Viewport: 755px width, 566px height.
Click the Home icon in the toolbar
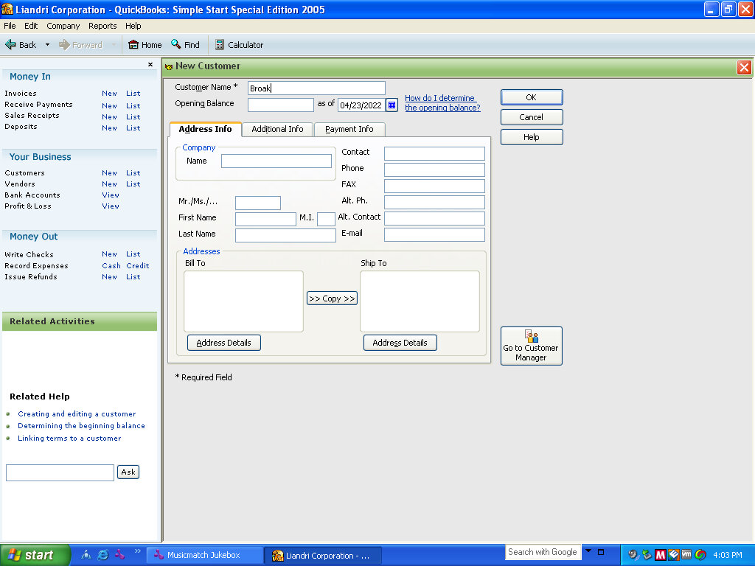pos(133,45)
